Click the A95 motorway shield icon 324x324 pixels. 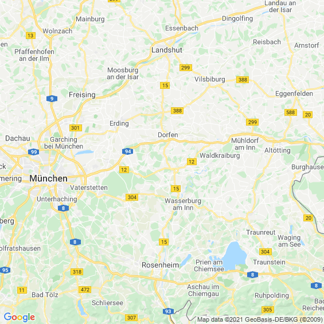[x=5, y=270]
